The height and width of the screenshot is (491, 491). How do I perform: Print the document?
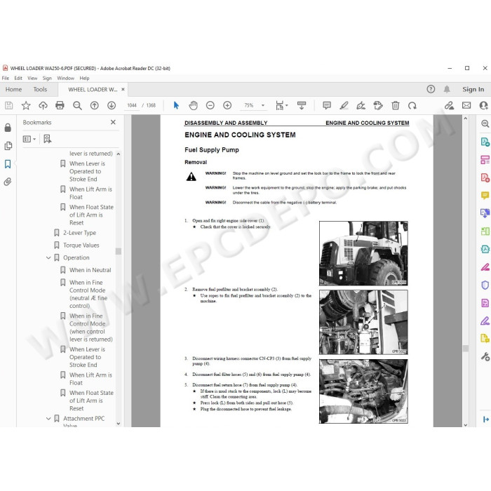[60, 105]
